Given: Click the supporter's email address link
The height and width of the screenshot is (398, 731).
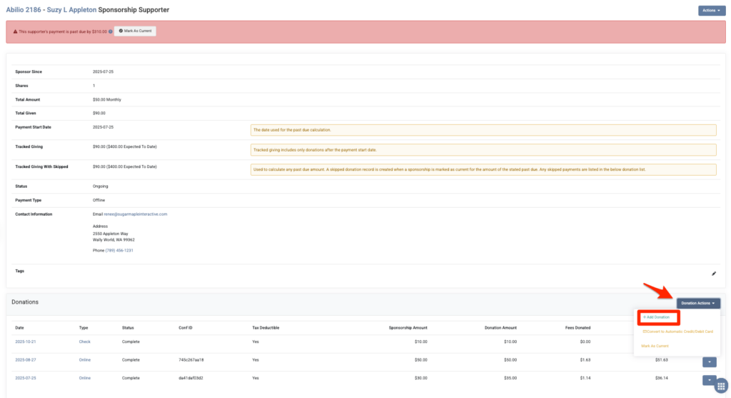Looking at the screenshot, I should point(136,214).
